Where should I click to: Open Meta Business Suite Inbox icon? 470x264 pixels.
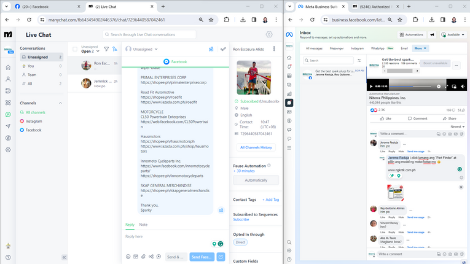(x=289, y=103)
